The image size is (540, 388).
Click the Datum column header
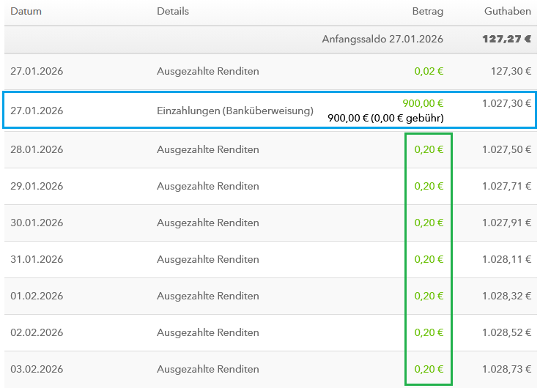pyautogui.click(x=26, y=12)
